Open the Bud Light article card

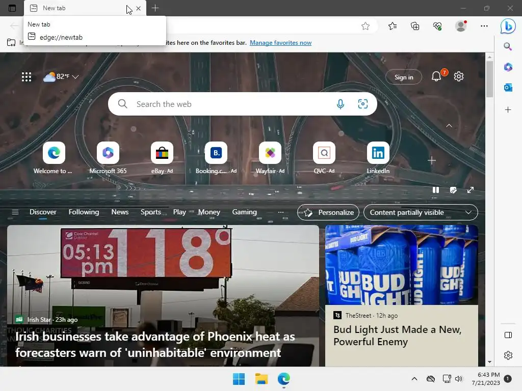(402, 296)
